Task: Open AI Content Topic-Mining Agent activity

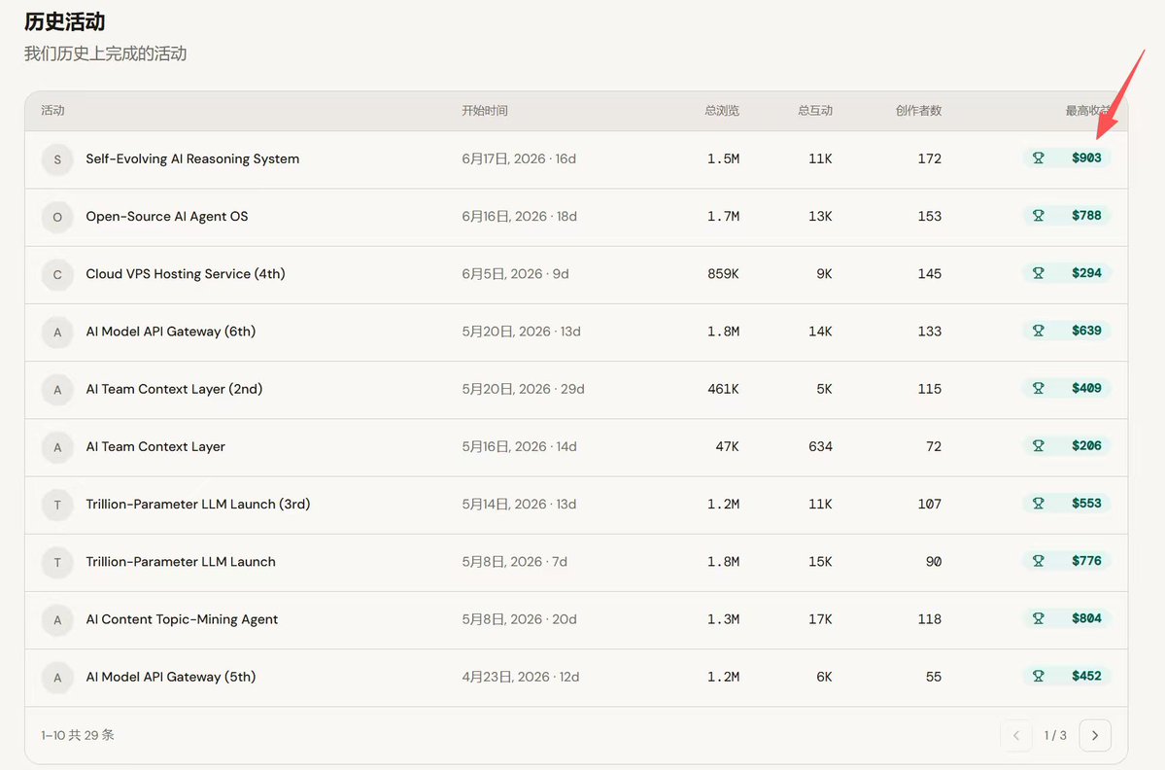Action: pos(182,620)
